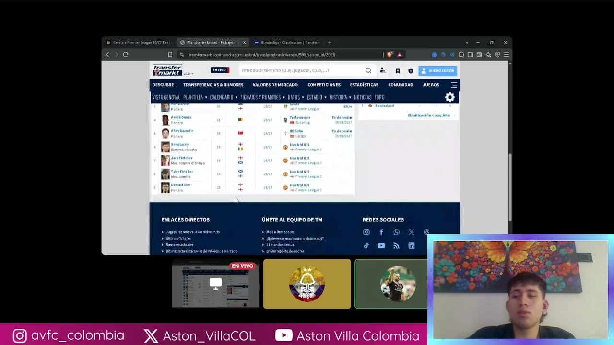Click the Brave Shields lion icon
This screenshot has height=345, width=614.
point(390,55)
